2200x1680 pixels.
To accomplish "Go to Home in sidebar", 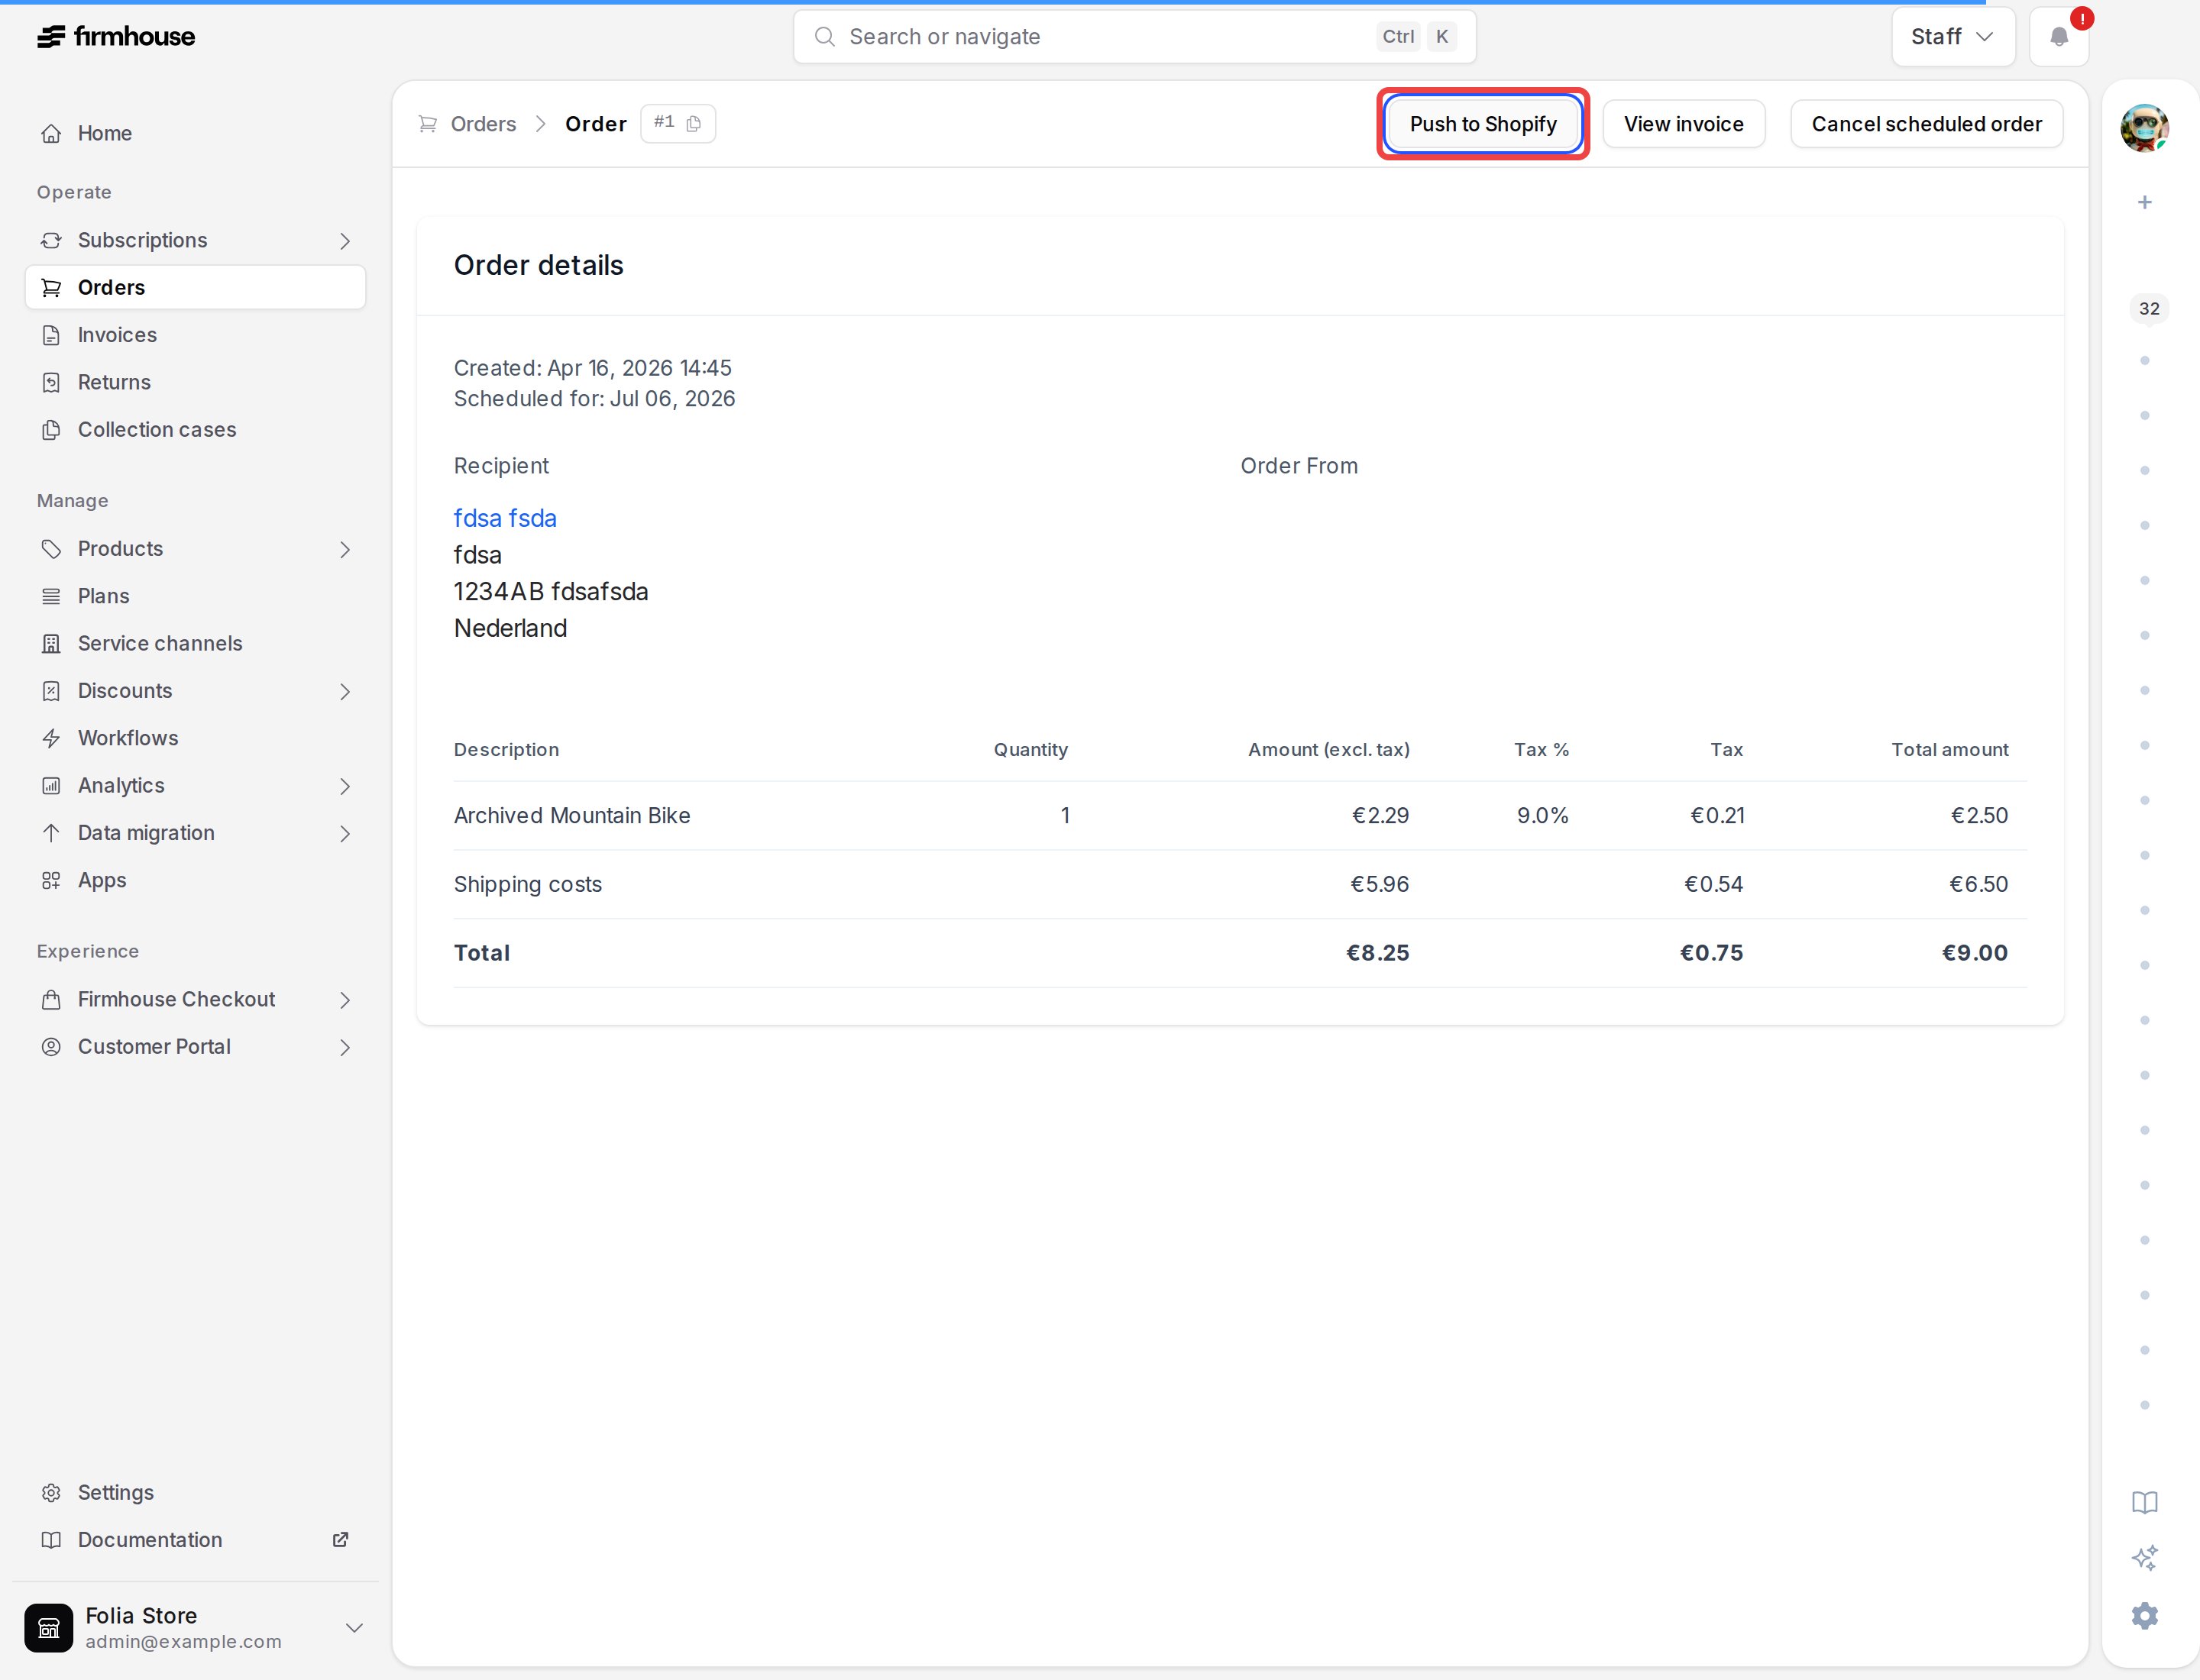I will tap(195, 133).
